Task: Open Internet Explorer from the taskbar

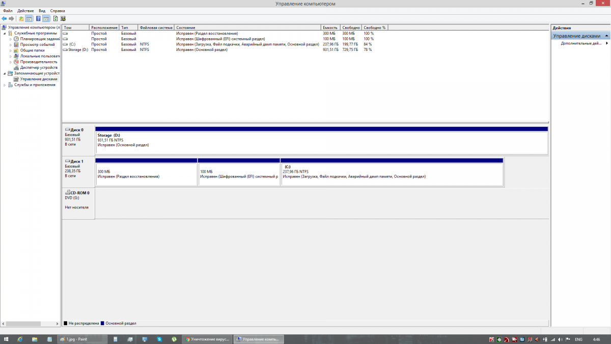Action: [20, 339]
